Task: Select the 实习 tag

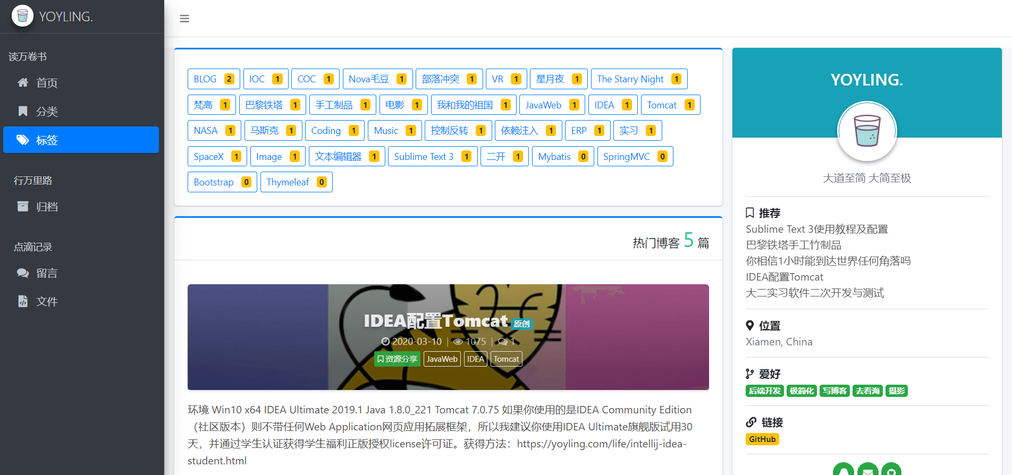Action: tap(638, 131)
